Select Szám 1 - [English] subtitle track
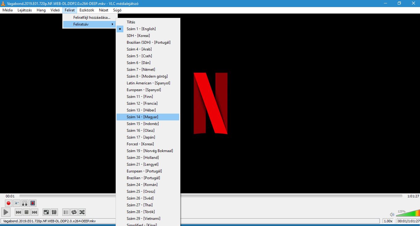 click(148, 29)
